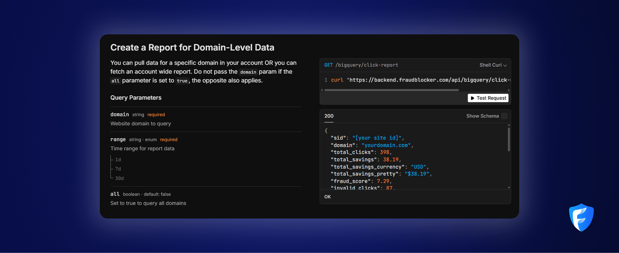The width and height of the screenshot is (619, 253).
Task: Click the range parameter name
Action: click(118, 139)
